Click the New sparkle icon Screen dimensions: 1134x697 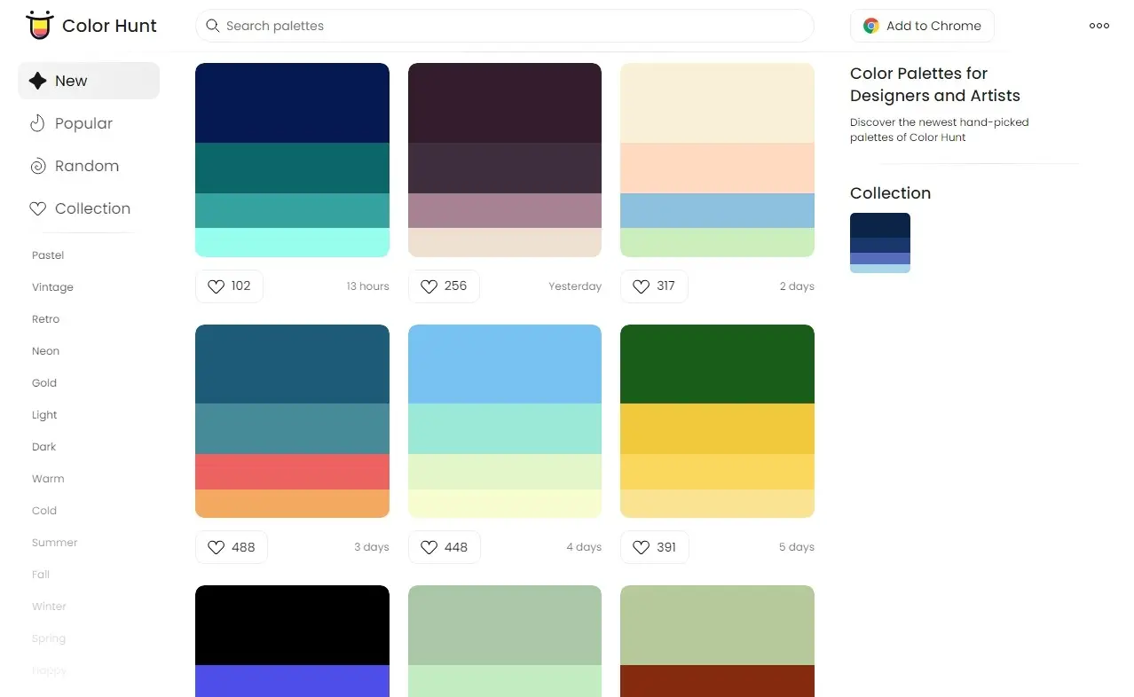tap(37, 81)
